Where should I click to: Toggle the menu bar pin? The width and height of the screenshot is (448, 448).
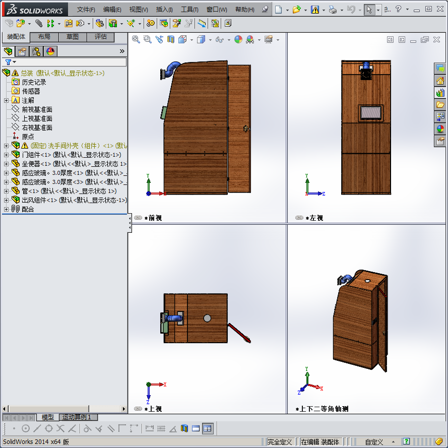[265, 10]
